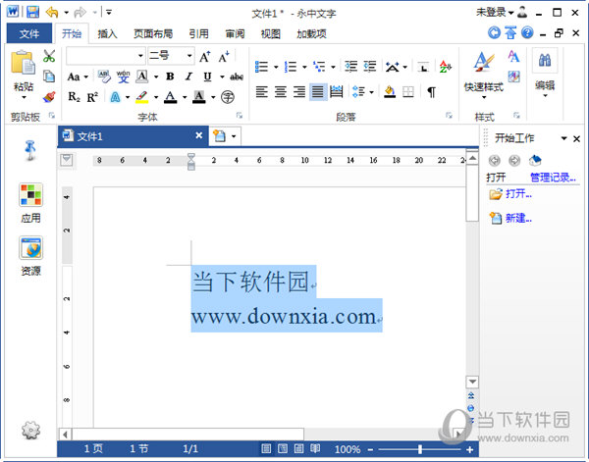Undo the last action
Image resolution: width=589 pixels, height=462 pixels.
click(x=52, y=13)
